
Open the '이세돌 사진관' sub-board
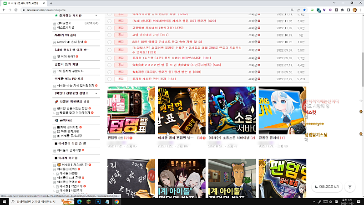pyautogui.click(x=69, y=174)
